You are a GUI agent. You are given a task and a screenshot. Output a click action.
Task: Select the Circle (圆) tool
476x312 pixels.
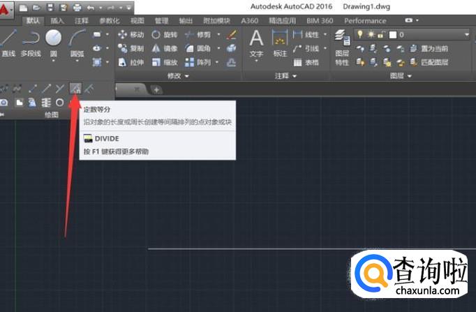54,44
